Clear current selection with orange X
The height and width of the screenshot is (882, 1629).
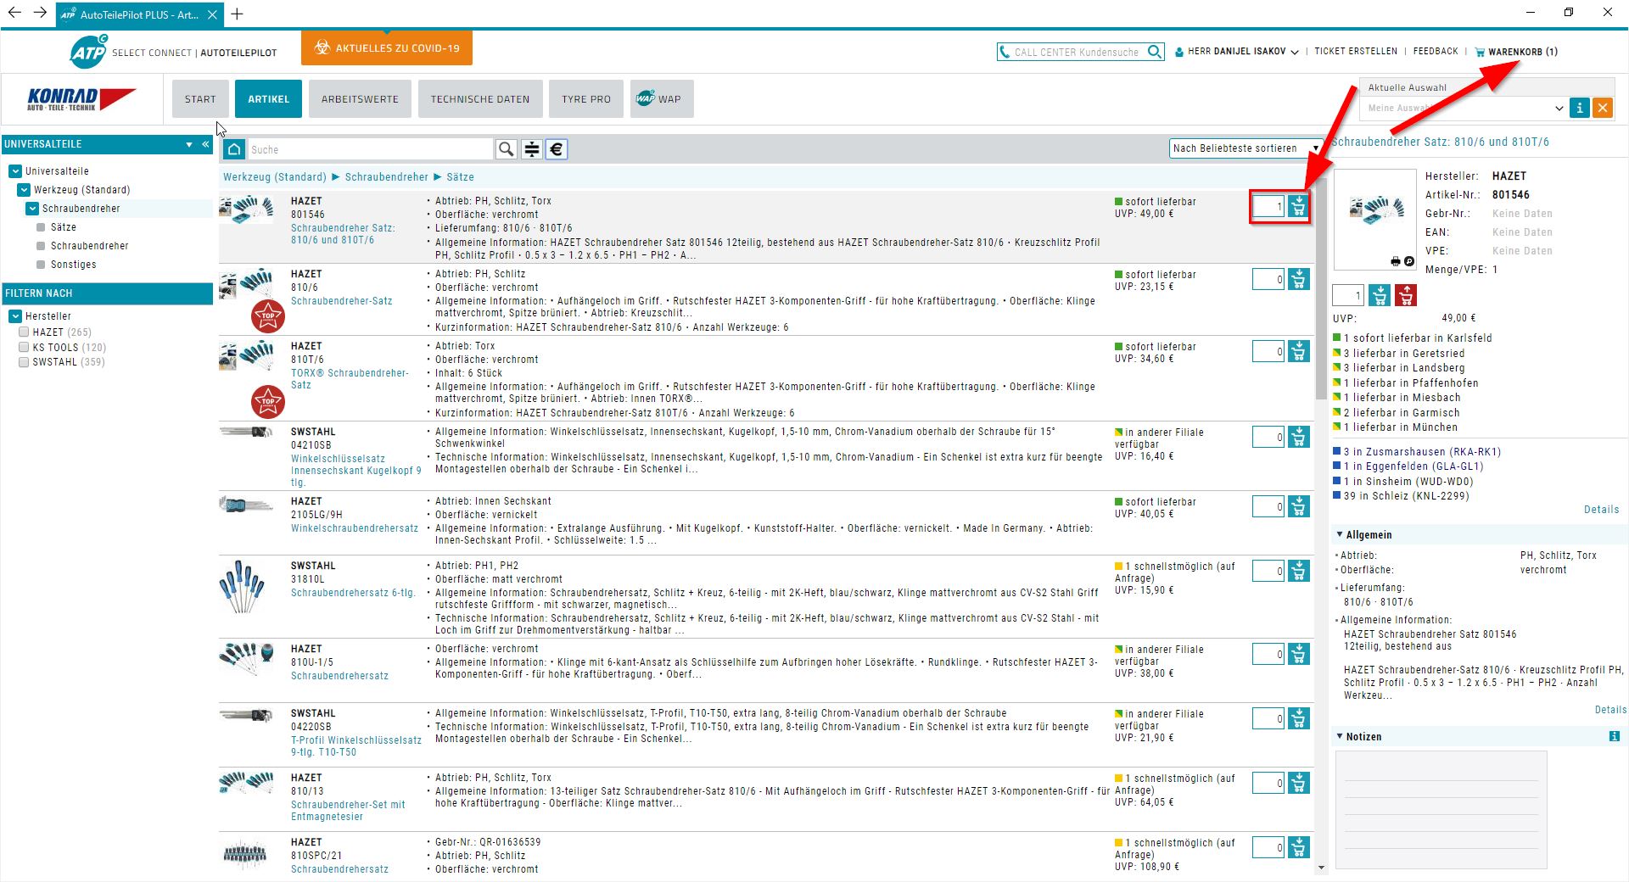tap(1603, 108)
